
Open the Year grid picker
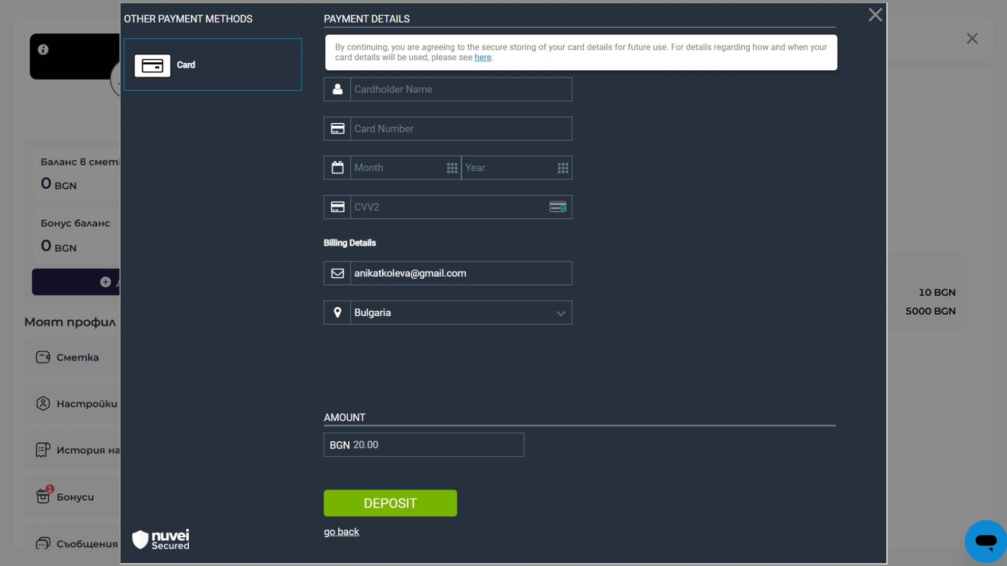[x=563, y=168]
